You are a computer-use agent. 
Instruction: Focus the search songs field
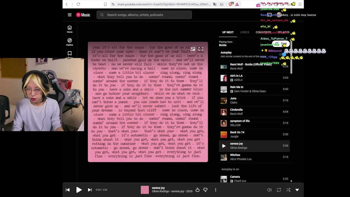coord(144,15)
